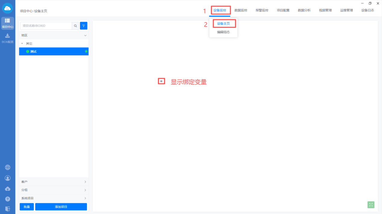This screenshot has height=214, width=382.
Task: Click the search magnifier icon
Action: [75, 26]
